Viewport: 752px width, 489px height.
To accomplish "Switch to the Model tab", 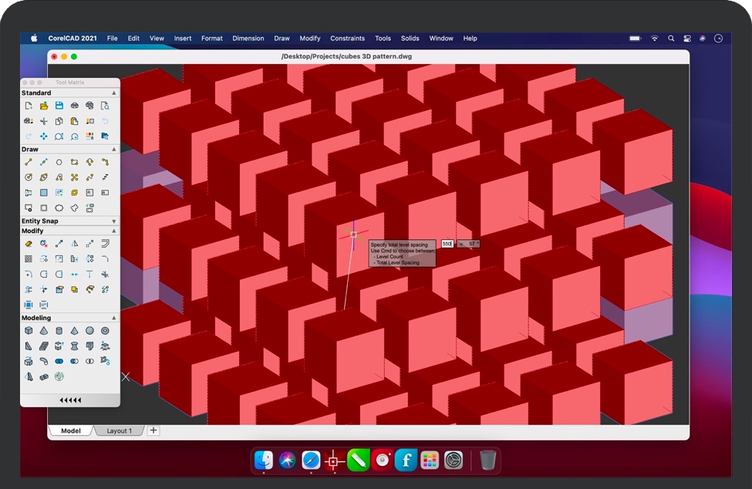I will tap(70, 430).
